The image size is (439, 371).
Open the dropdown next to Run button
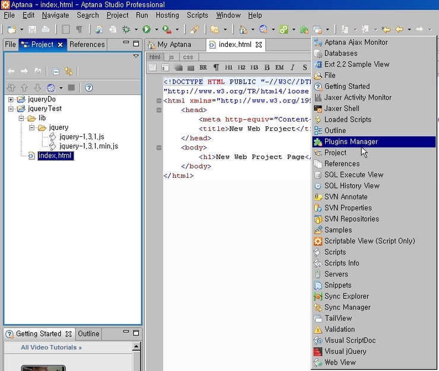[157, 30]
